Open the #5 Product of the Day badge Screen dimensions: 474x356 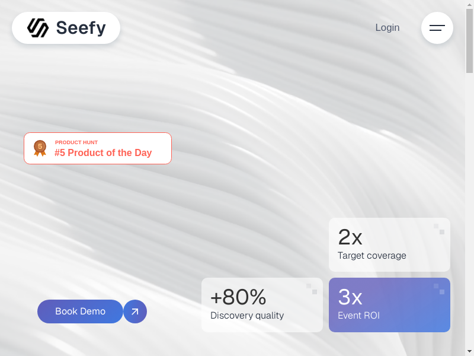(x=103, y=152)
